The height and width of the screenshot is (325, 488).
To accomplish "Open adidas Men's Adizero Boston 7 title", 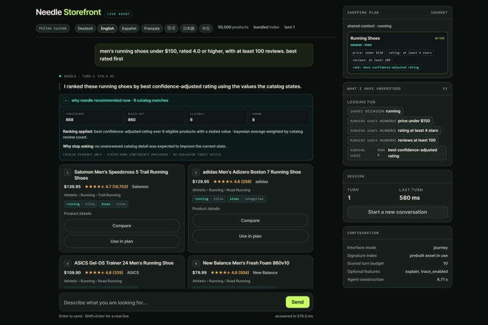I will (252, 172).
